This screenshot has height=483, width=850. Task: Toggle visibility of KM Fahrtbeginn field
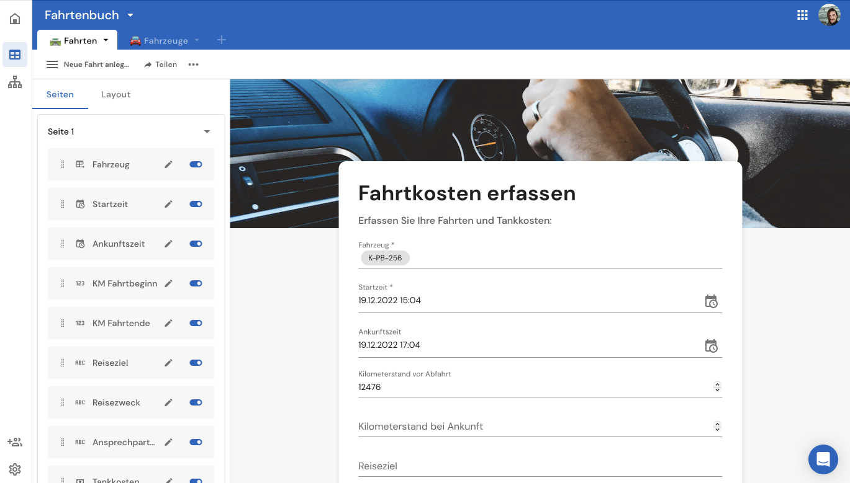[x=196, y=283]
